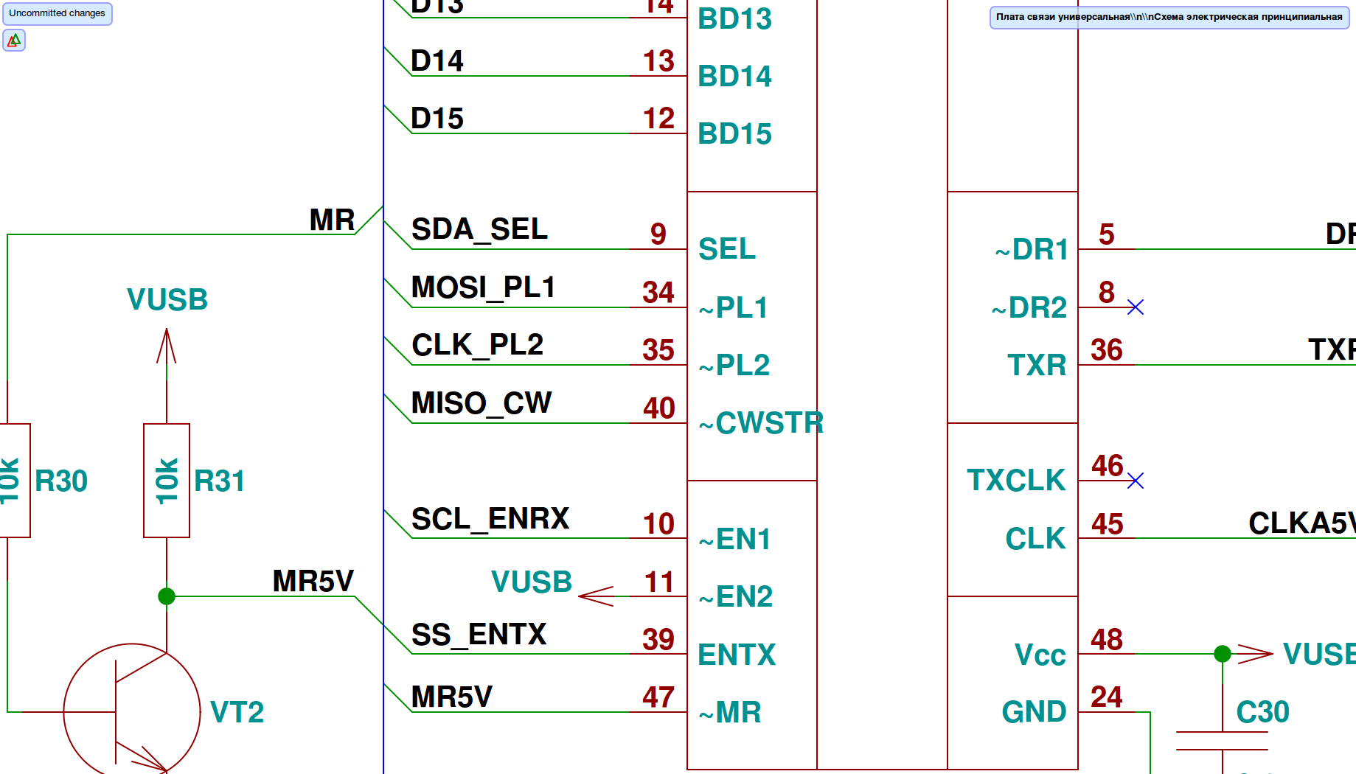This screenshot has height=774, width=1356.
Task: Select the R31 resistor body
Action: click(167, 481)
